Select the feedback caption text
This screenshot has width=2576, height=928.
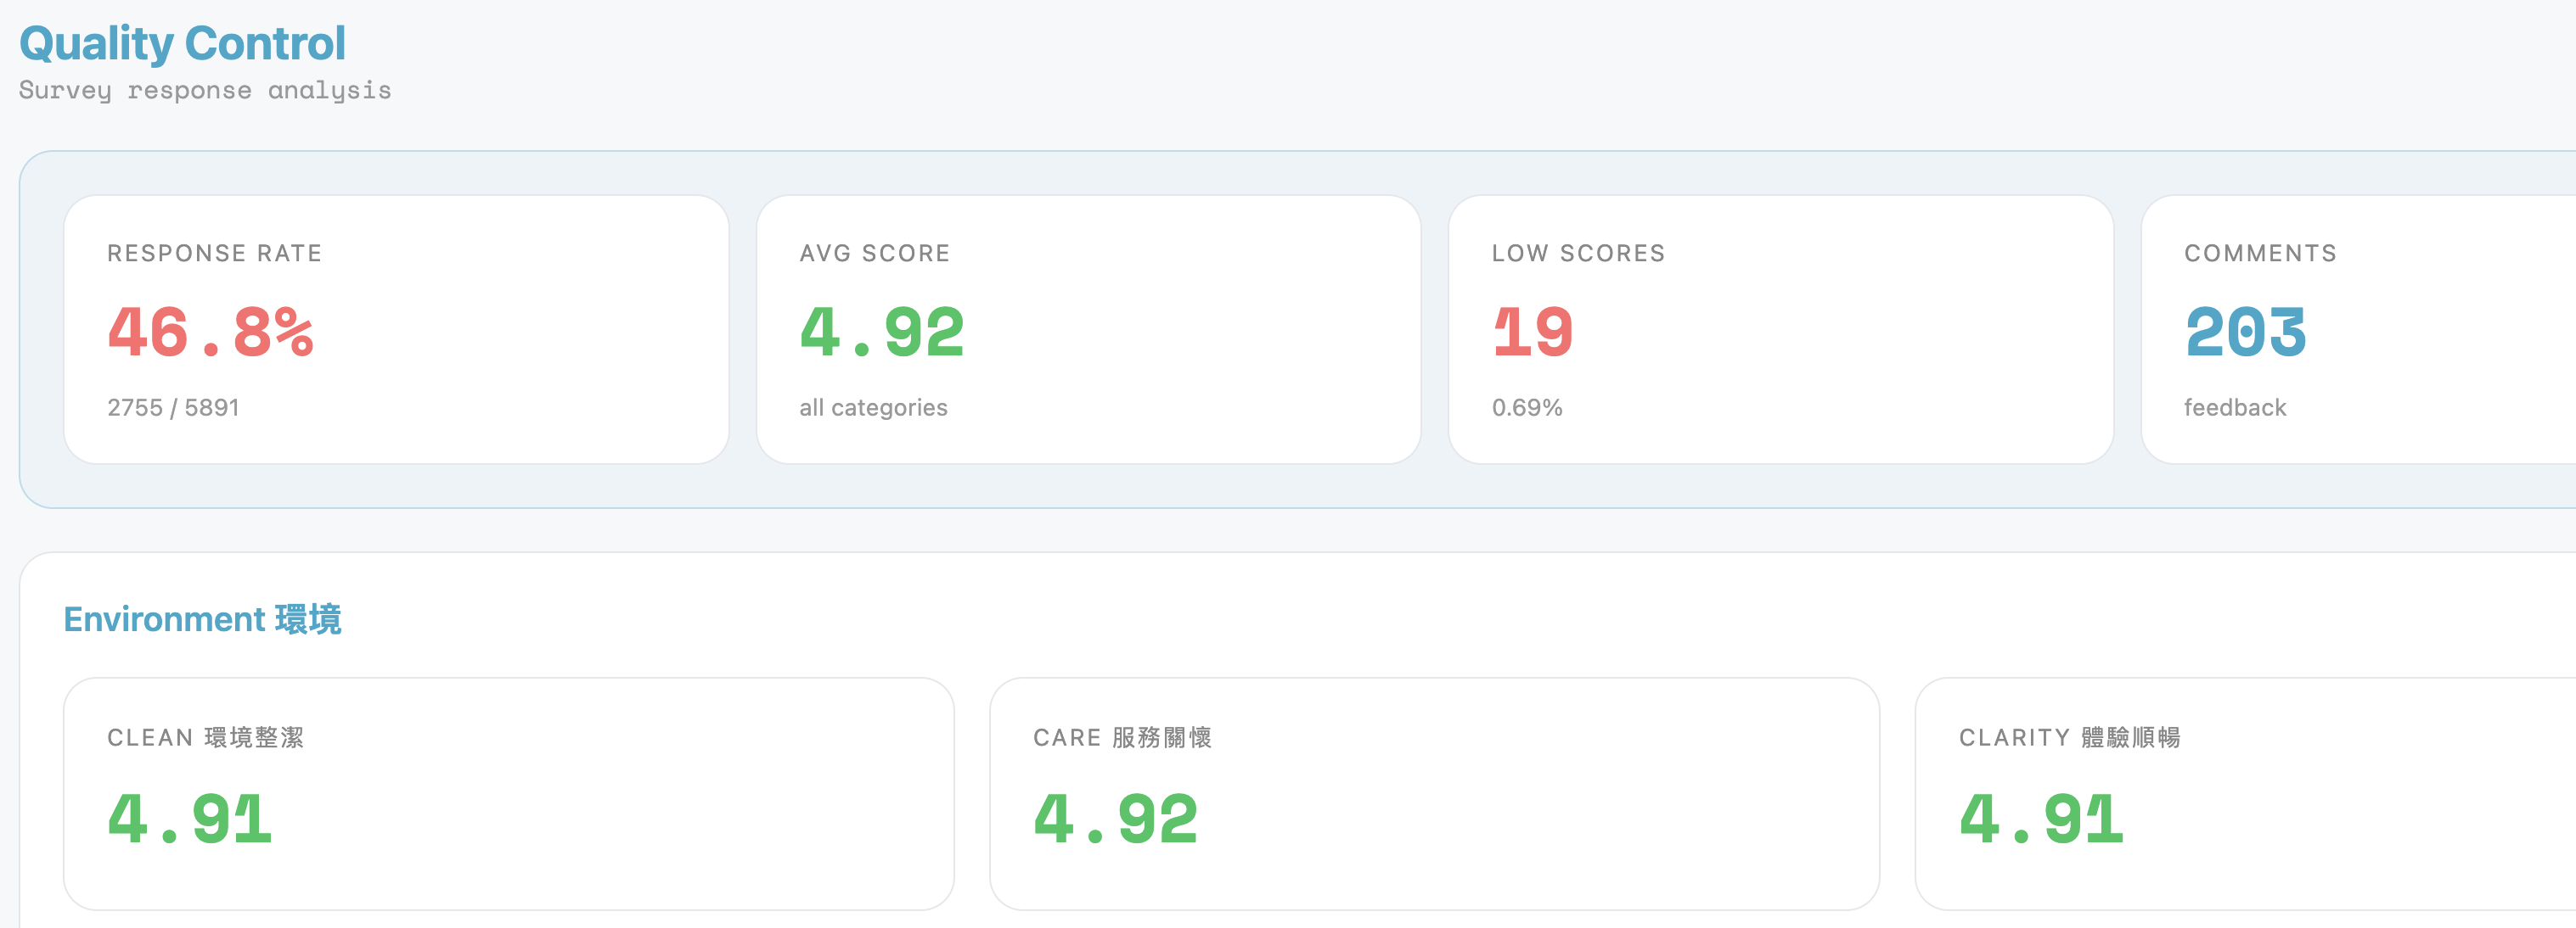pyautogui.click(x=2235, y=407)
